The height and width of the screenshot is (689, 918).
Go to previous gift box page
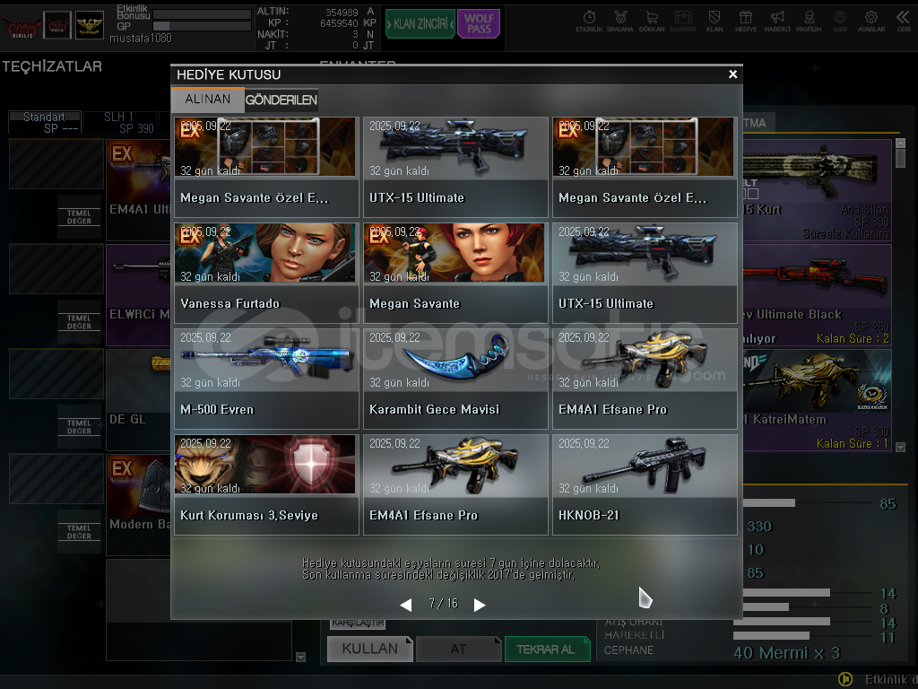pyautogui.click(x=406, y=605)
